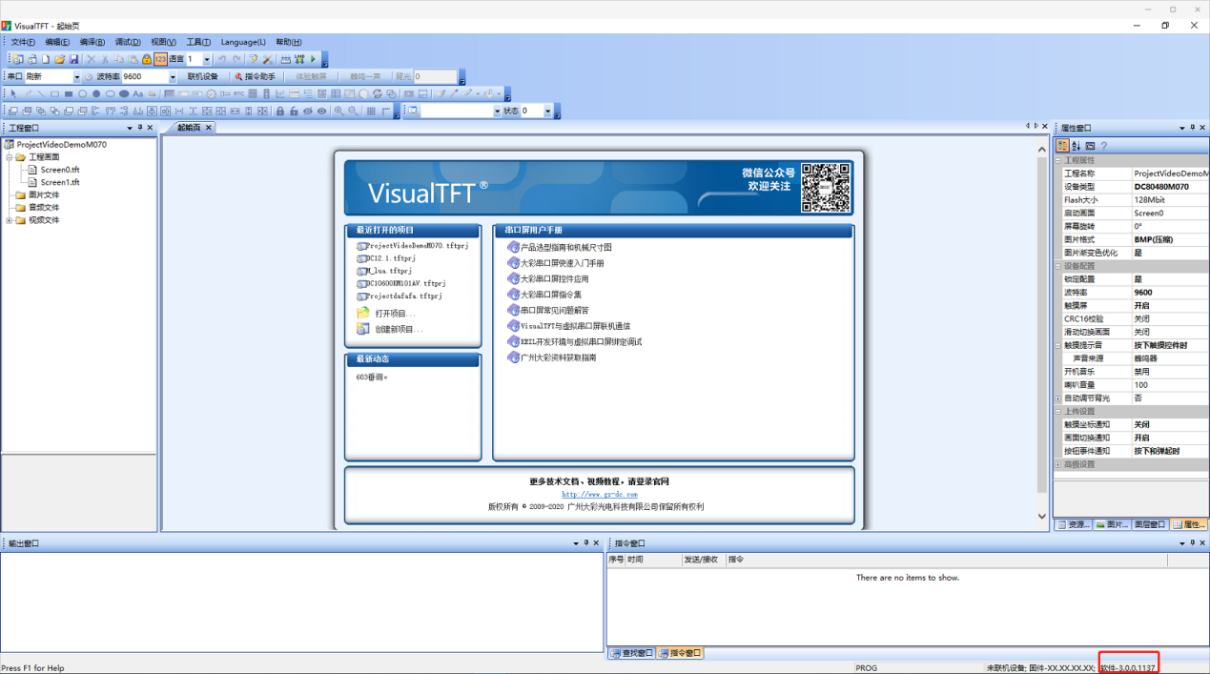
Task: Collapse the 工程画面 tree node
Action: [x=10, y=157]
